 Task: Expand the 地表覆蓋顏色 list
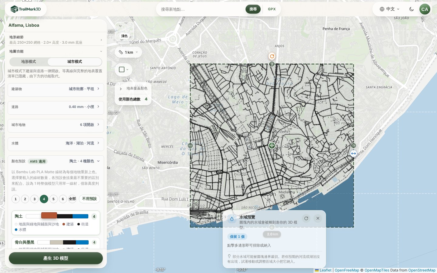133,89
